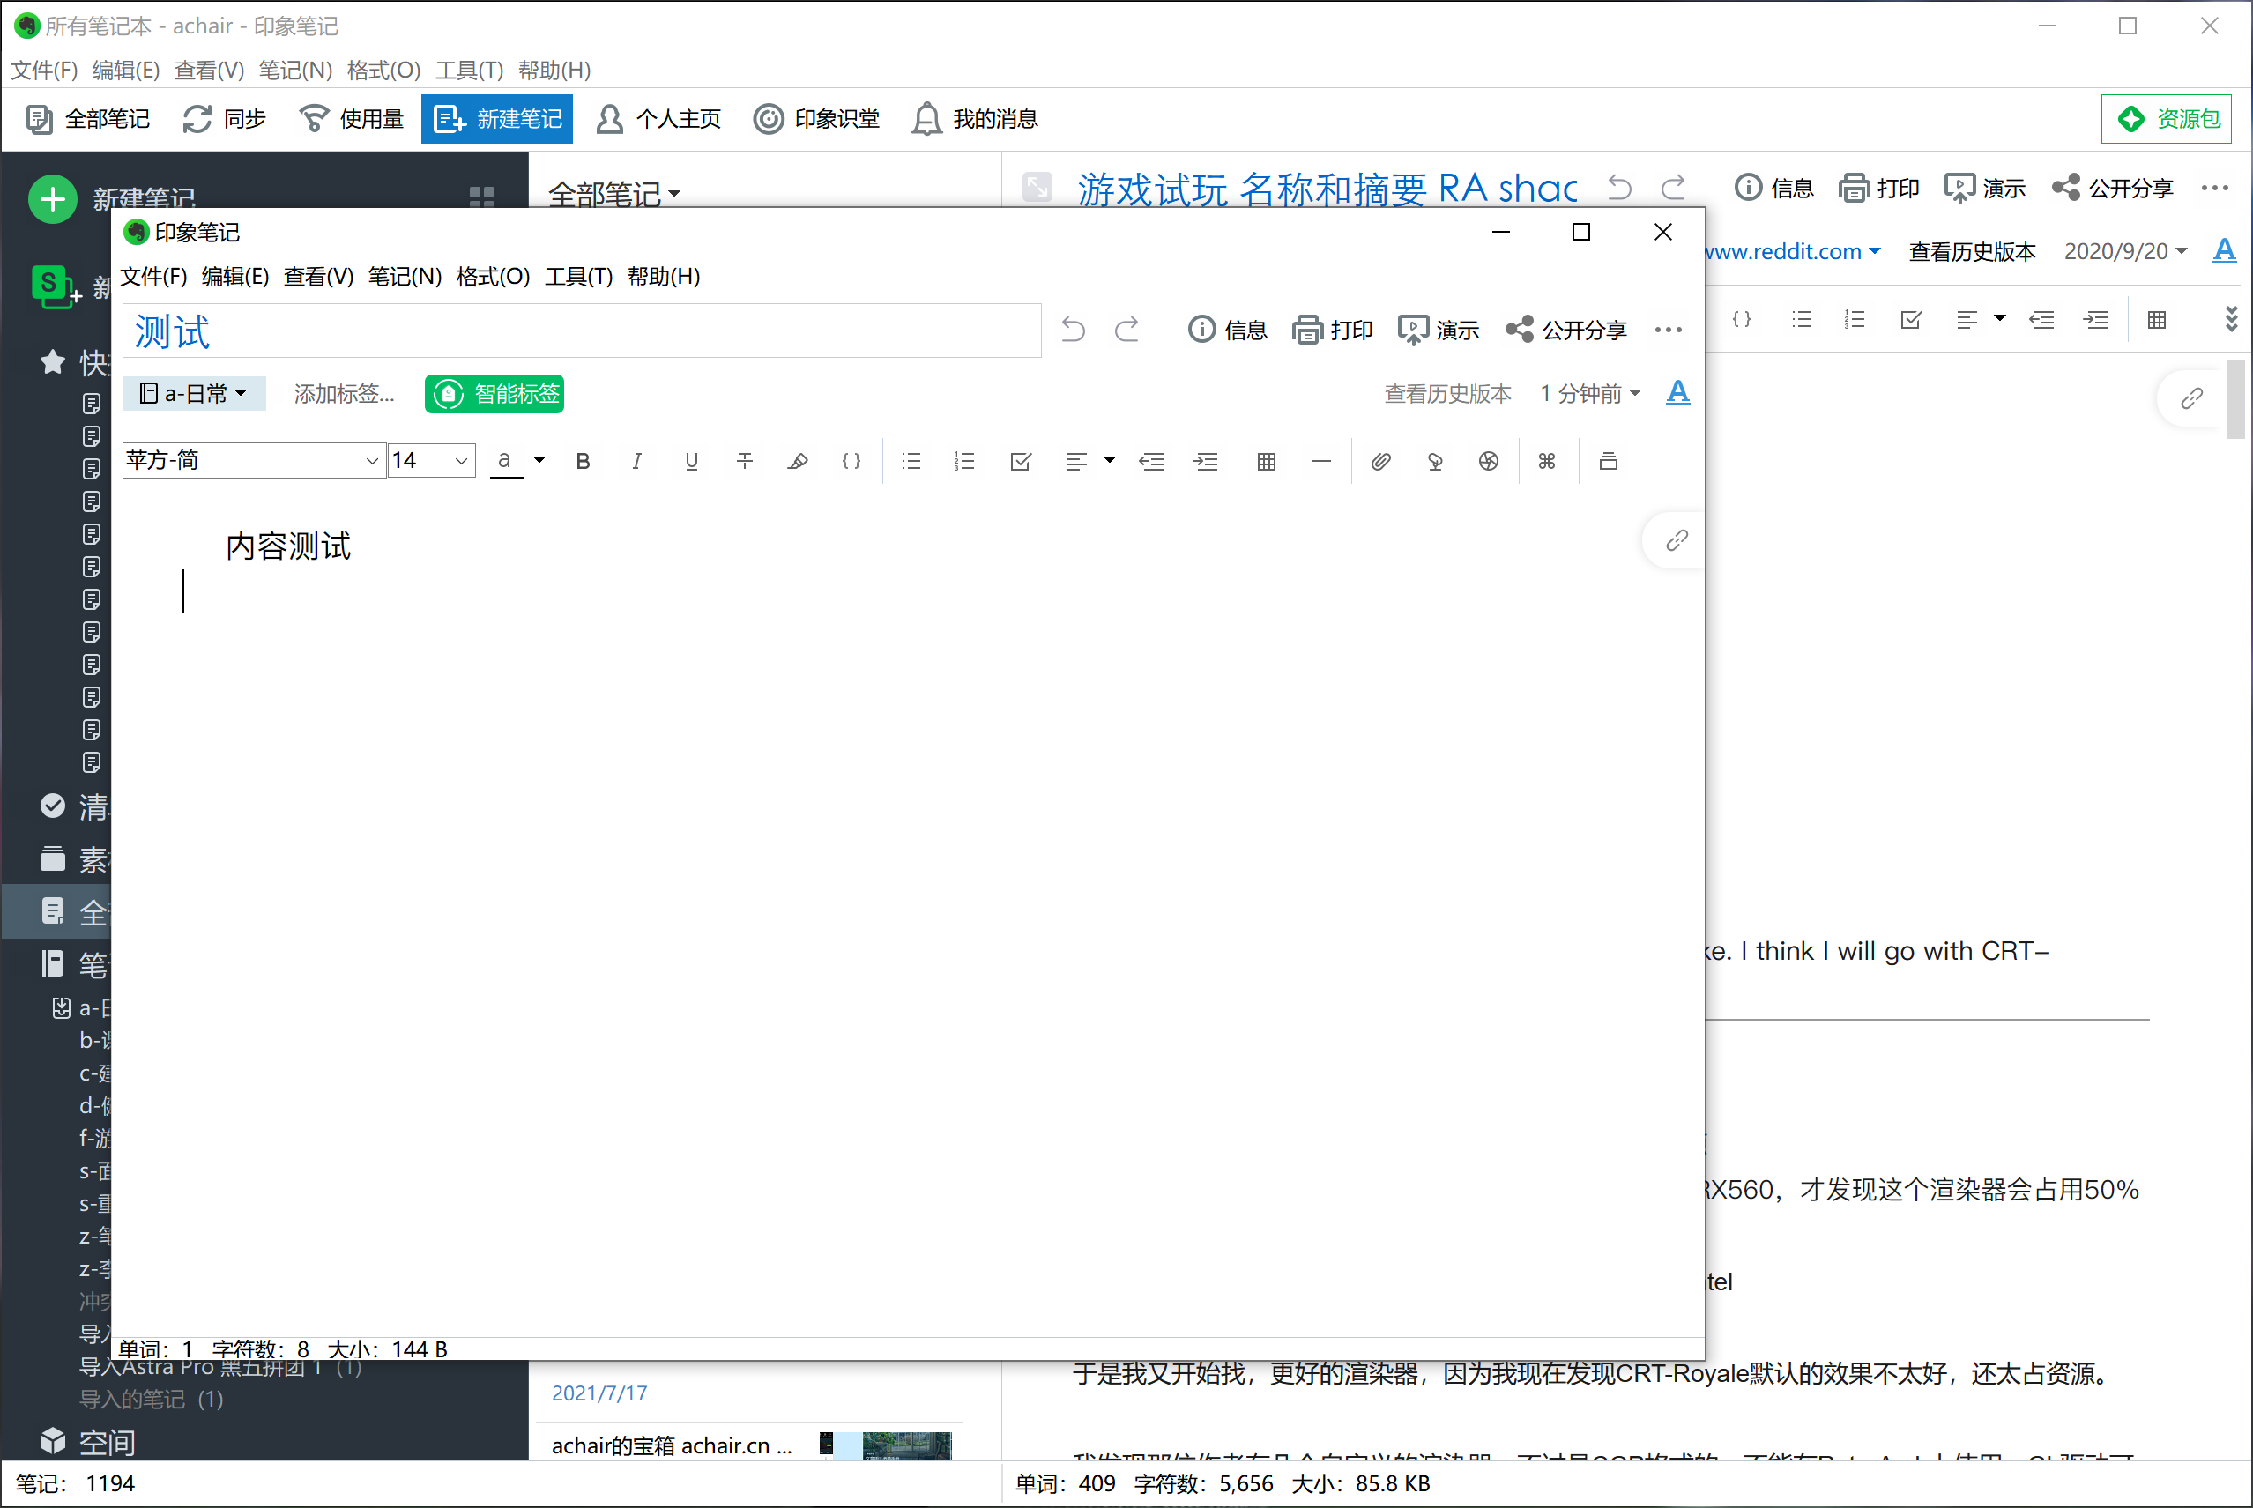Click 打印 in the 测试 note window
Image resolution: width=2253 pixels, height=1508 pixels.
click(x=1333, y=330)
